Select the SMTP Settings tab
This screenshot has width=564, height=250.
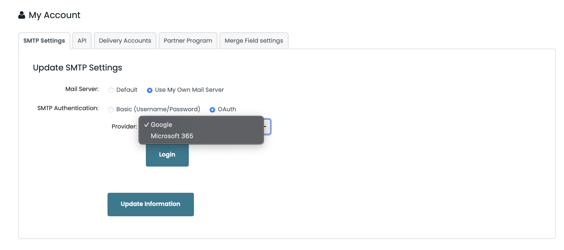click(x=44, y=40)
